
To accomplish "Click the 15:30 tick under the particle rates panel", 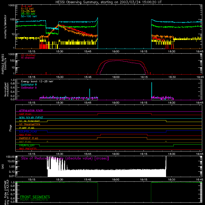I will tap(60, 77).
